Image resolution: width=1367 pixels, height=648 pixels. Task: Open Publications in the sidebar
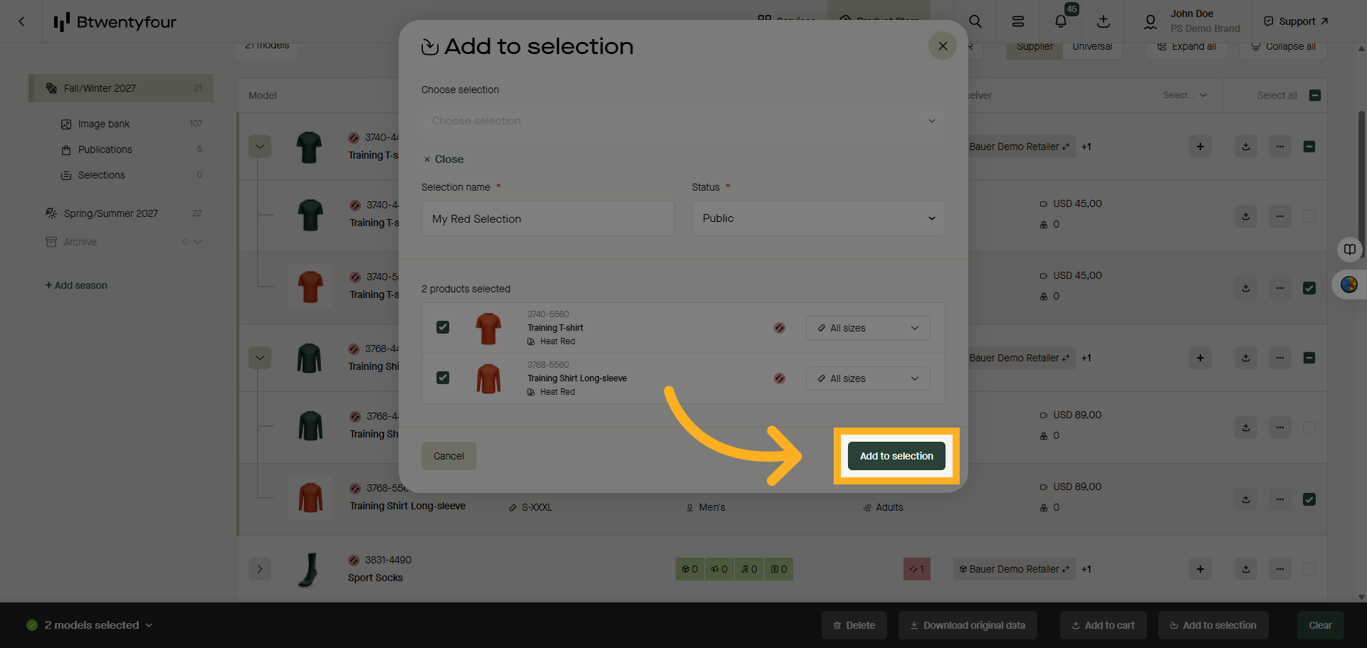coord(105,149)
